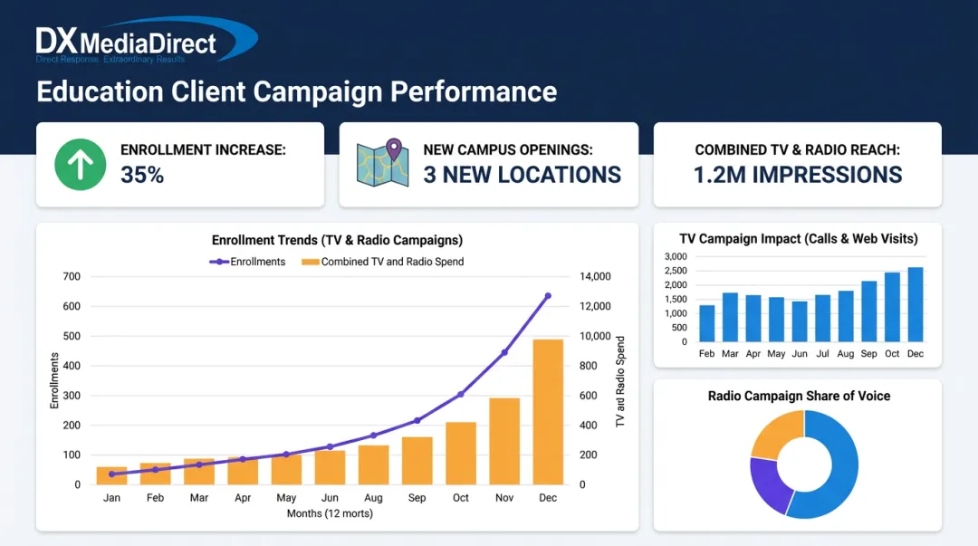Image resolution: width=978 pixels, height=546 pixels.
Task: Click the December enrollment line data point
Action: pos(548,296)
